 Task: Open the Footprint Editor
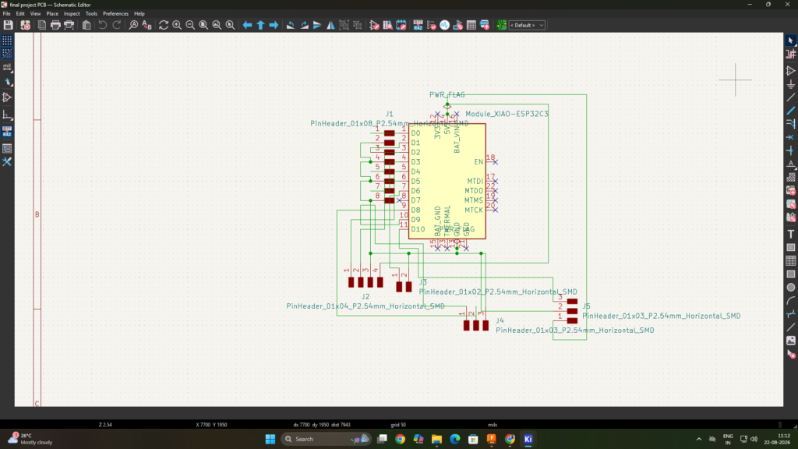click(x=401, y=25)
